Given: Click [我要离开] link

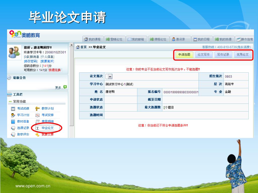Looking at the screenshot, I should pos(47,61).
